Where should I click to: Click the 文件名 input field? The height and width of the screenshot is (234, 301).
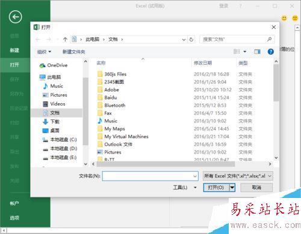[x=150, y=176]
